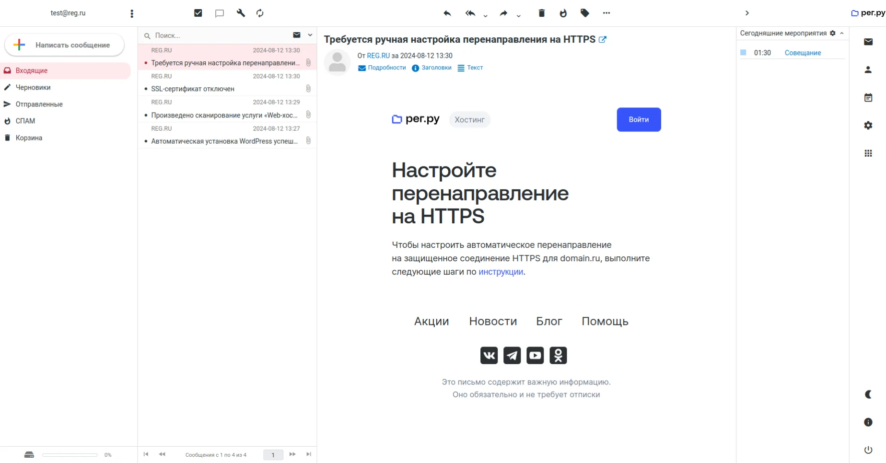
Task: Open the label tag icon
Action: point(585,13)
